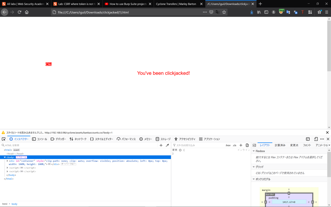
Task: Create a new node with plus icon
Action: pos(161,145)
